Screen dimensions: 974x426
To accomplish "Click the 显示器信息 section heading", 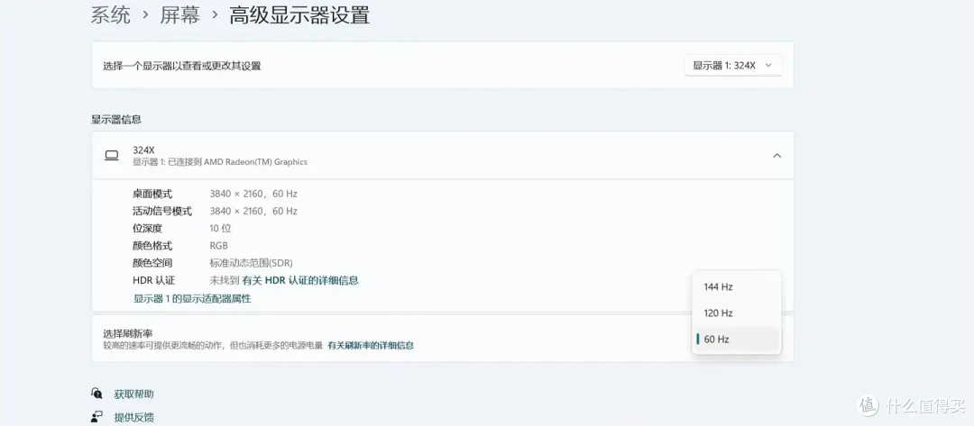I will [x=116, y=119].
